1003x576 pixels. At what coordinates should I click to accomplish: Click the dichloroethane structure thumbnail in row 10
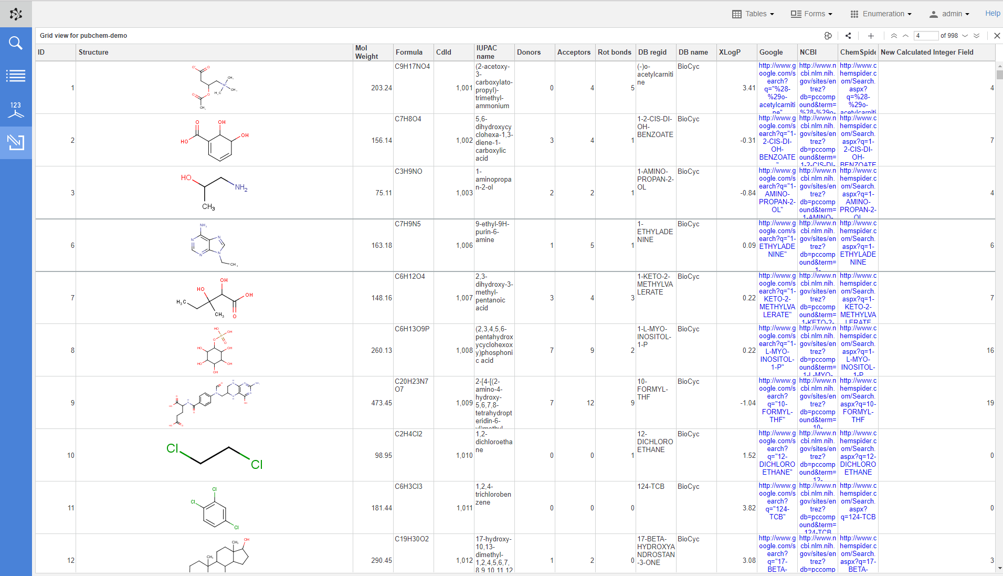coord(214,455)
